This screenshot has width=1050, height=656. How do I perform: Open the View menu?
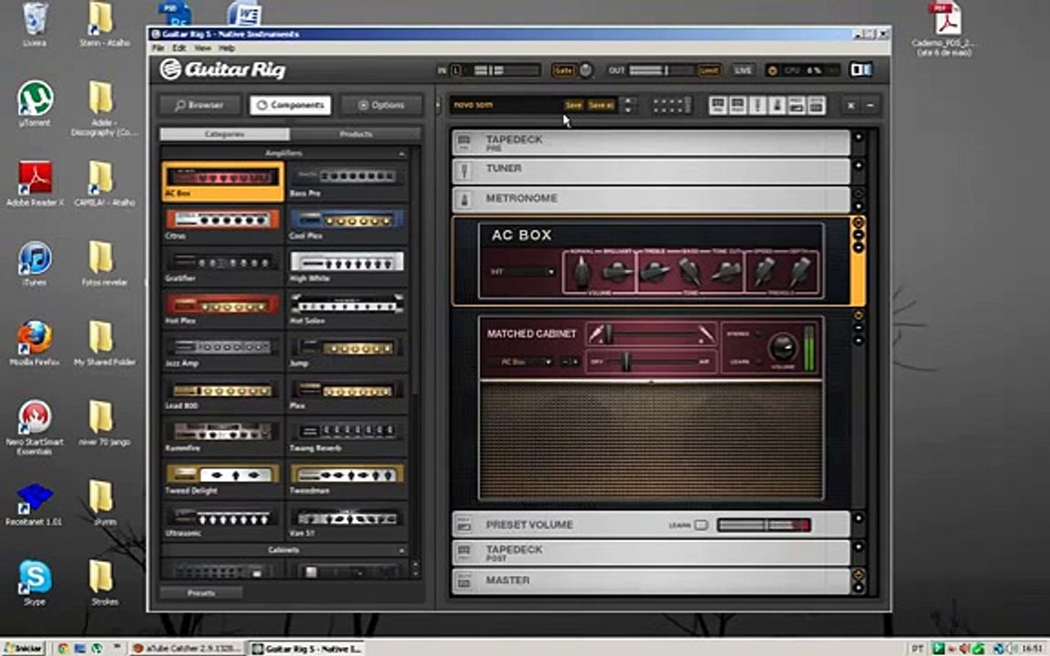[x=202, y=48]
